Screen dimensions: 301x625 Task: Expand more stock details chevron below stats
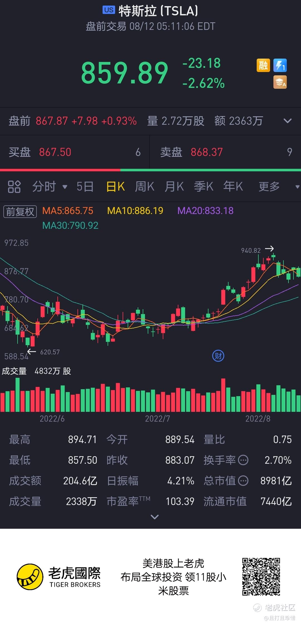pos(154,517)
